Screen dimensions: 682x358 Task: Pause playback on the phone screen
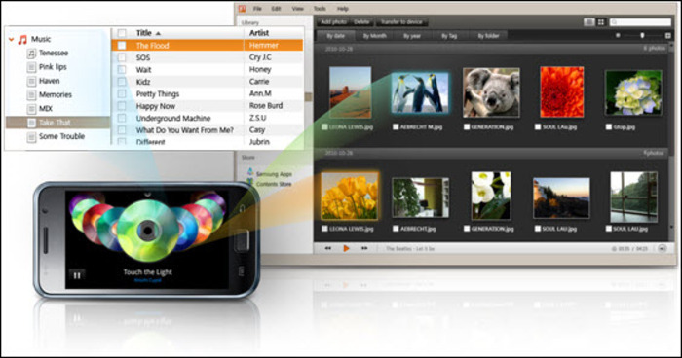tap(77, 275)
